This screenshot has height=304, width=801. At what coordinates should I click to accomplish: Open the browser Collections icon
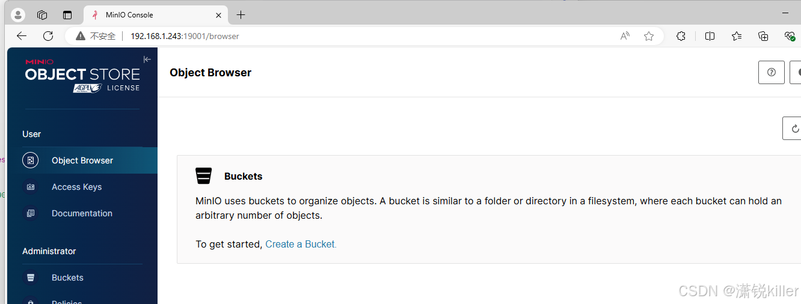(x=763, y=36)
